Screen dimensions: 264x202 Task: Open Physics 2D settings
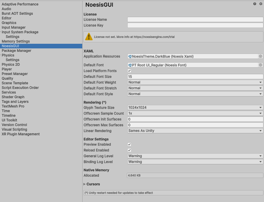click(11, 64)
